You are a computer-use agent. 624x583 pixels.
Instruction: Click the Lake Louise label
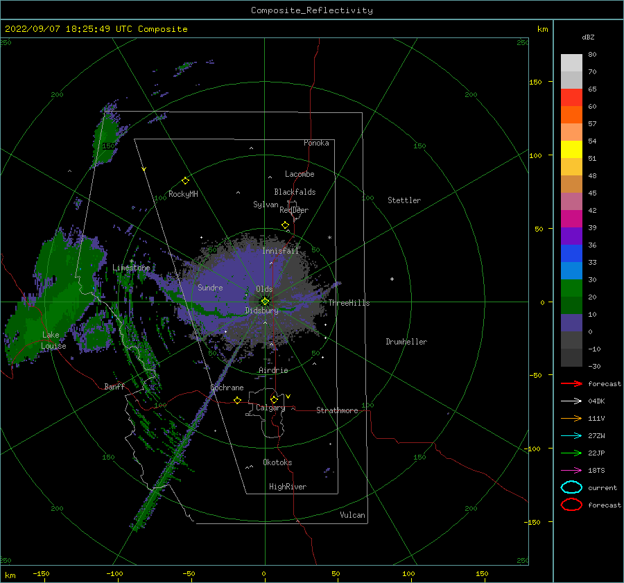(53, 340)
